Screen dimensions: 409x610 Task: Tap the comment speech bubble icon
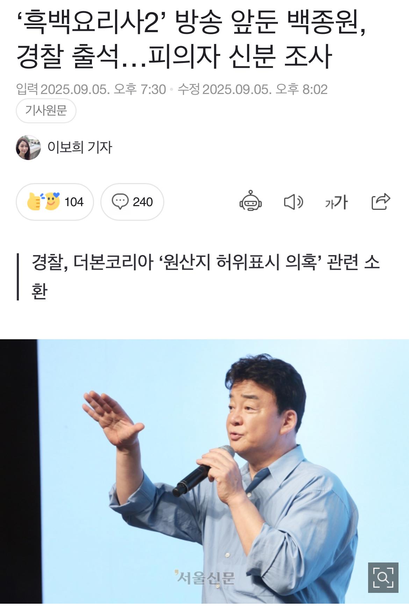point(120,202)
